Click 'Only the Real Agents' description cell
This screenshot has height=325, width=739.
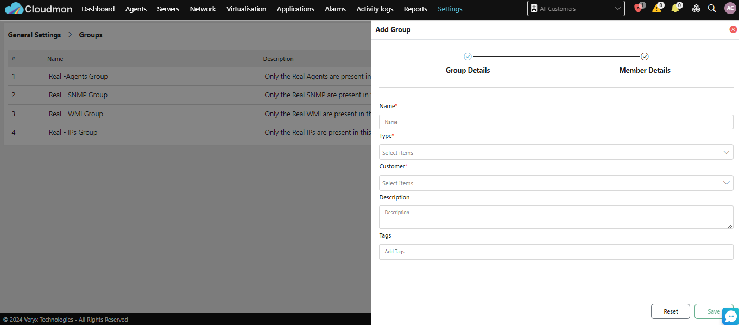(318, 77)
